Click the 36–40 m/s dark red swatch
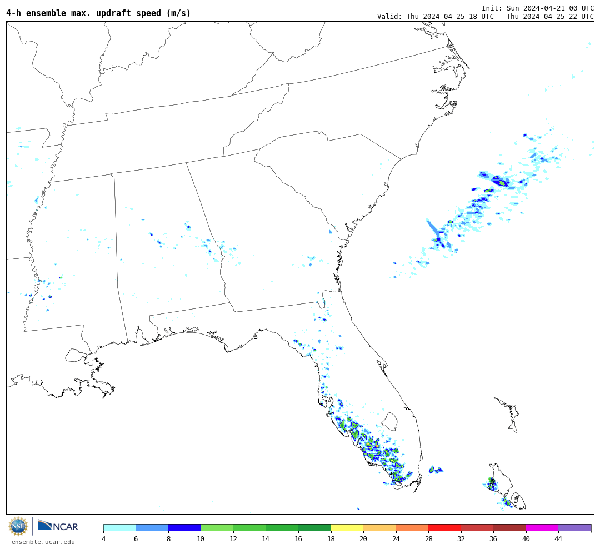The width and height of the screenshot is (600, 549). click(509, 528)
